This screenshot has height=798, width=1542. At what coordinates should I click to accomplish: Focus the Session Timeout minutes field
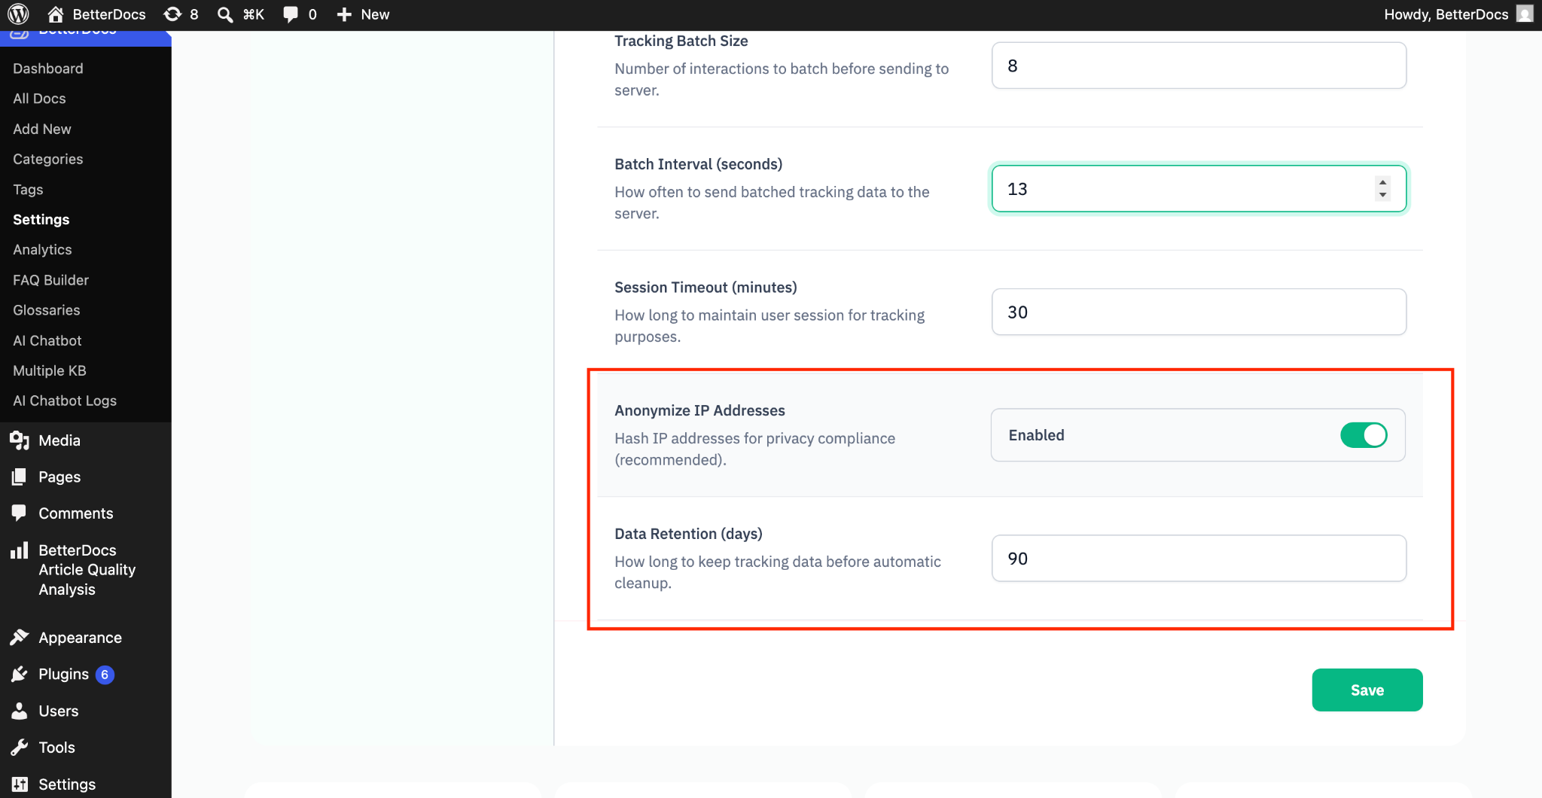click(x=1199, y=312)
